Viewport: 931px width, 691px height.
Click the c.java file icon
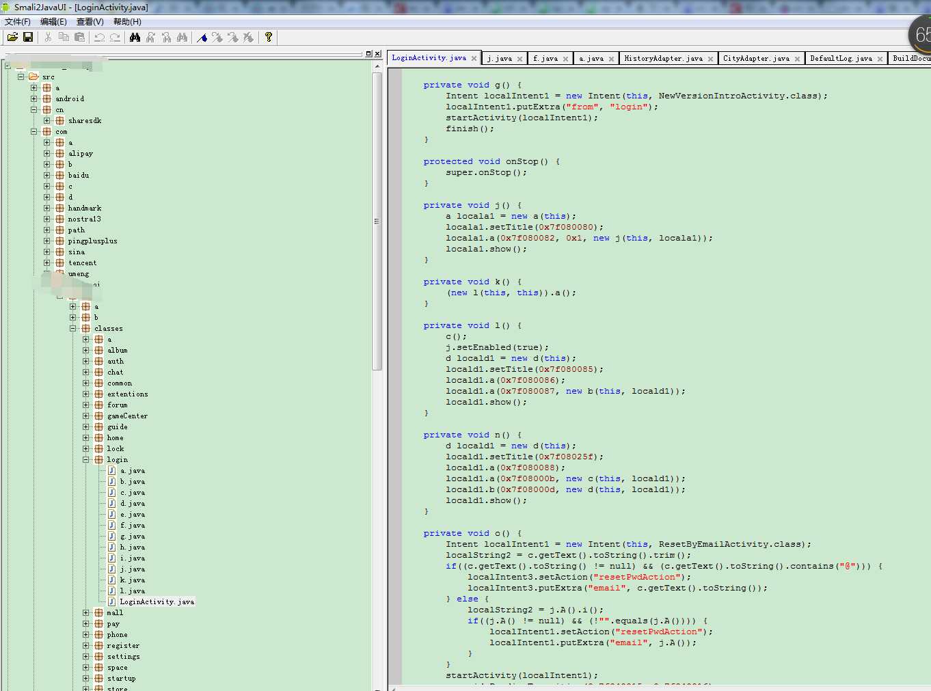click(111, 492)
